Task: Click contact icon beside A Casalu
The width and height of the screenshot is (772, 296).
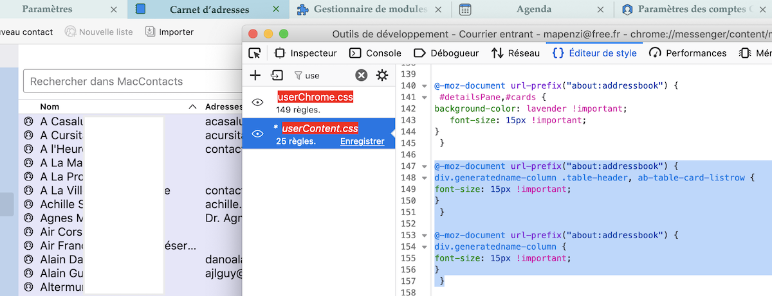Action: (28, 121)
